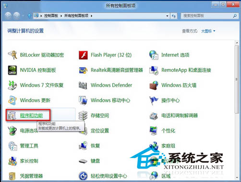The height and width of the screenshot is (182, 241).
Task: Click the window system icon in title bar
Action: (x=5, y=6)
